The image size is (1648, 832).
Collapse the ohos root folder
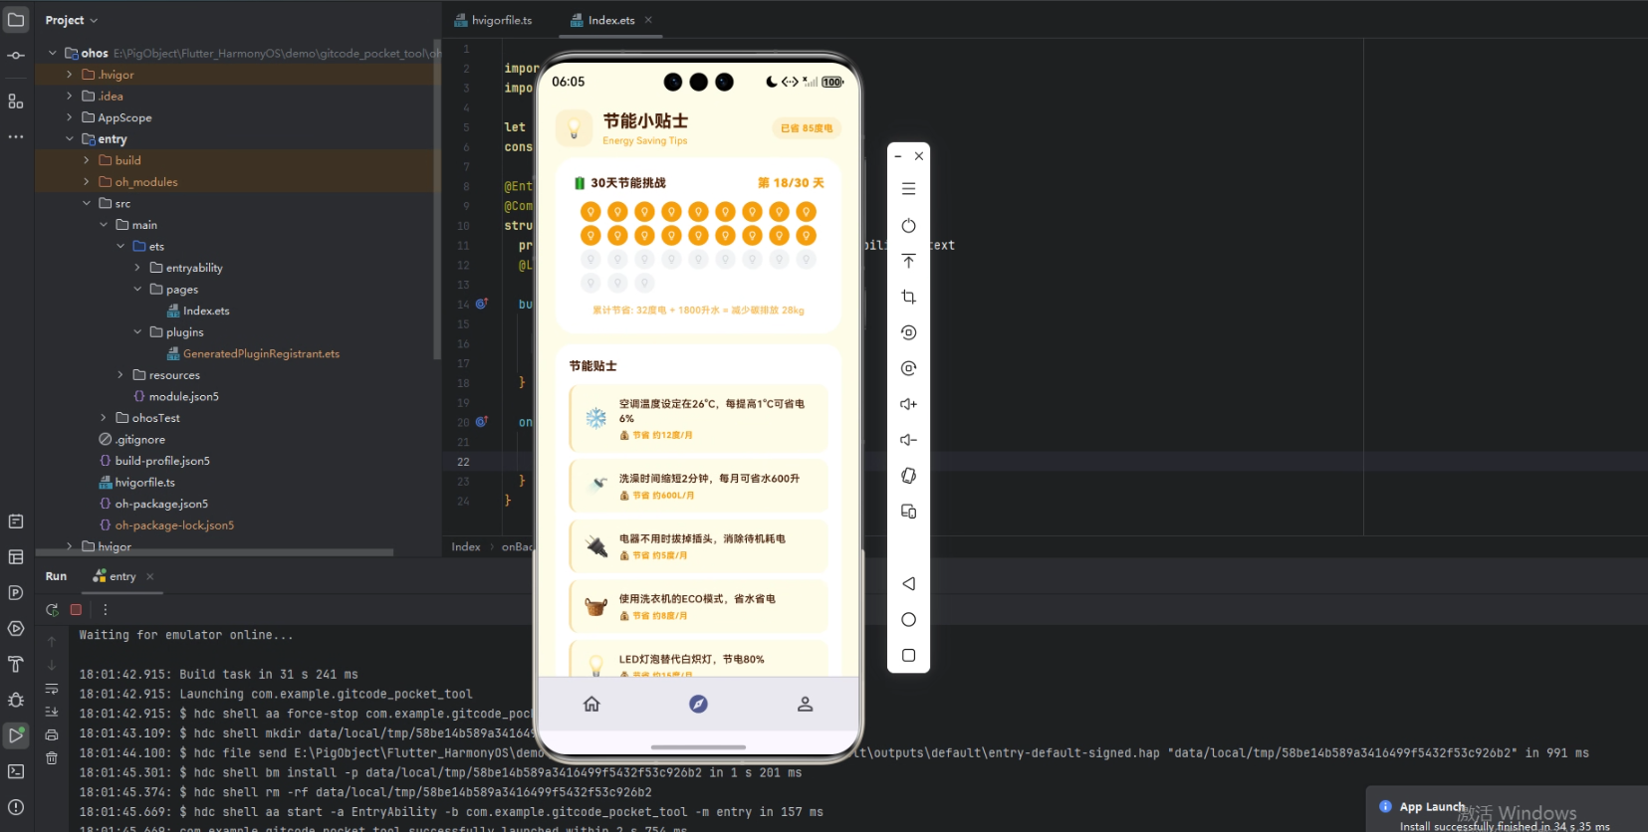pos(53,53)
